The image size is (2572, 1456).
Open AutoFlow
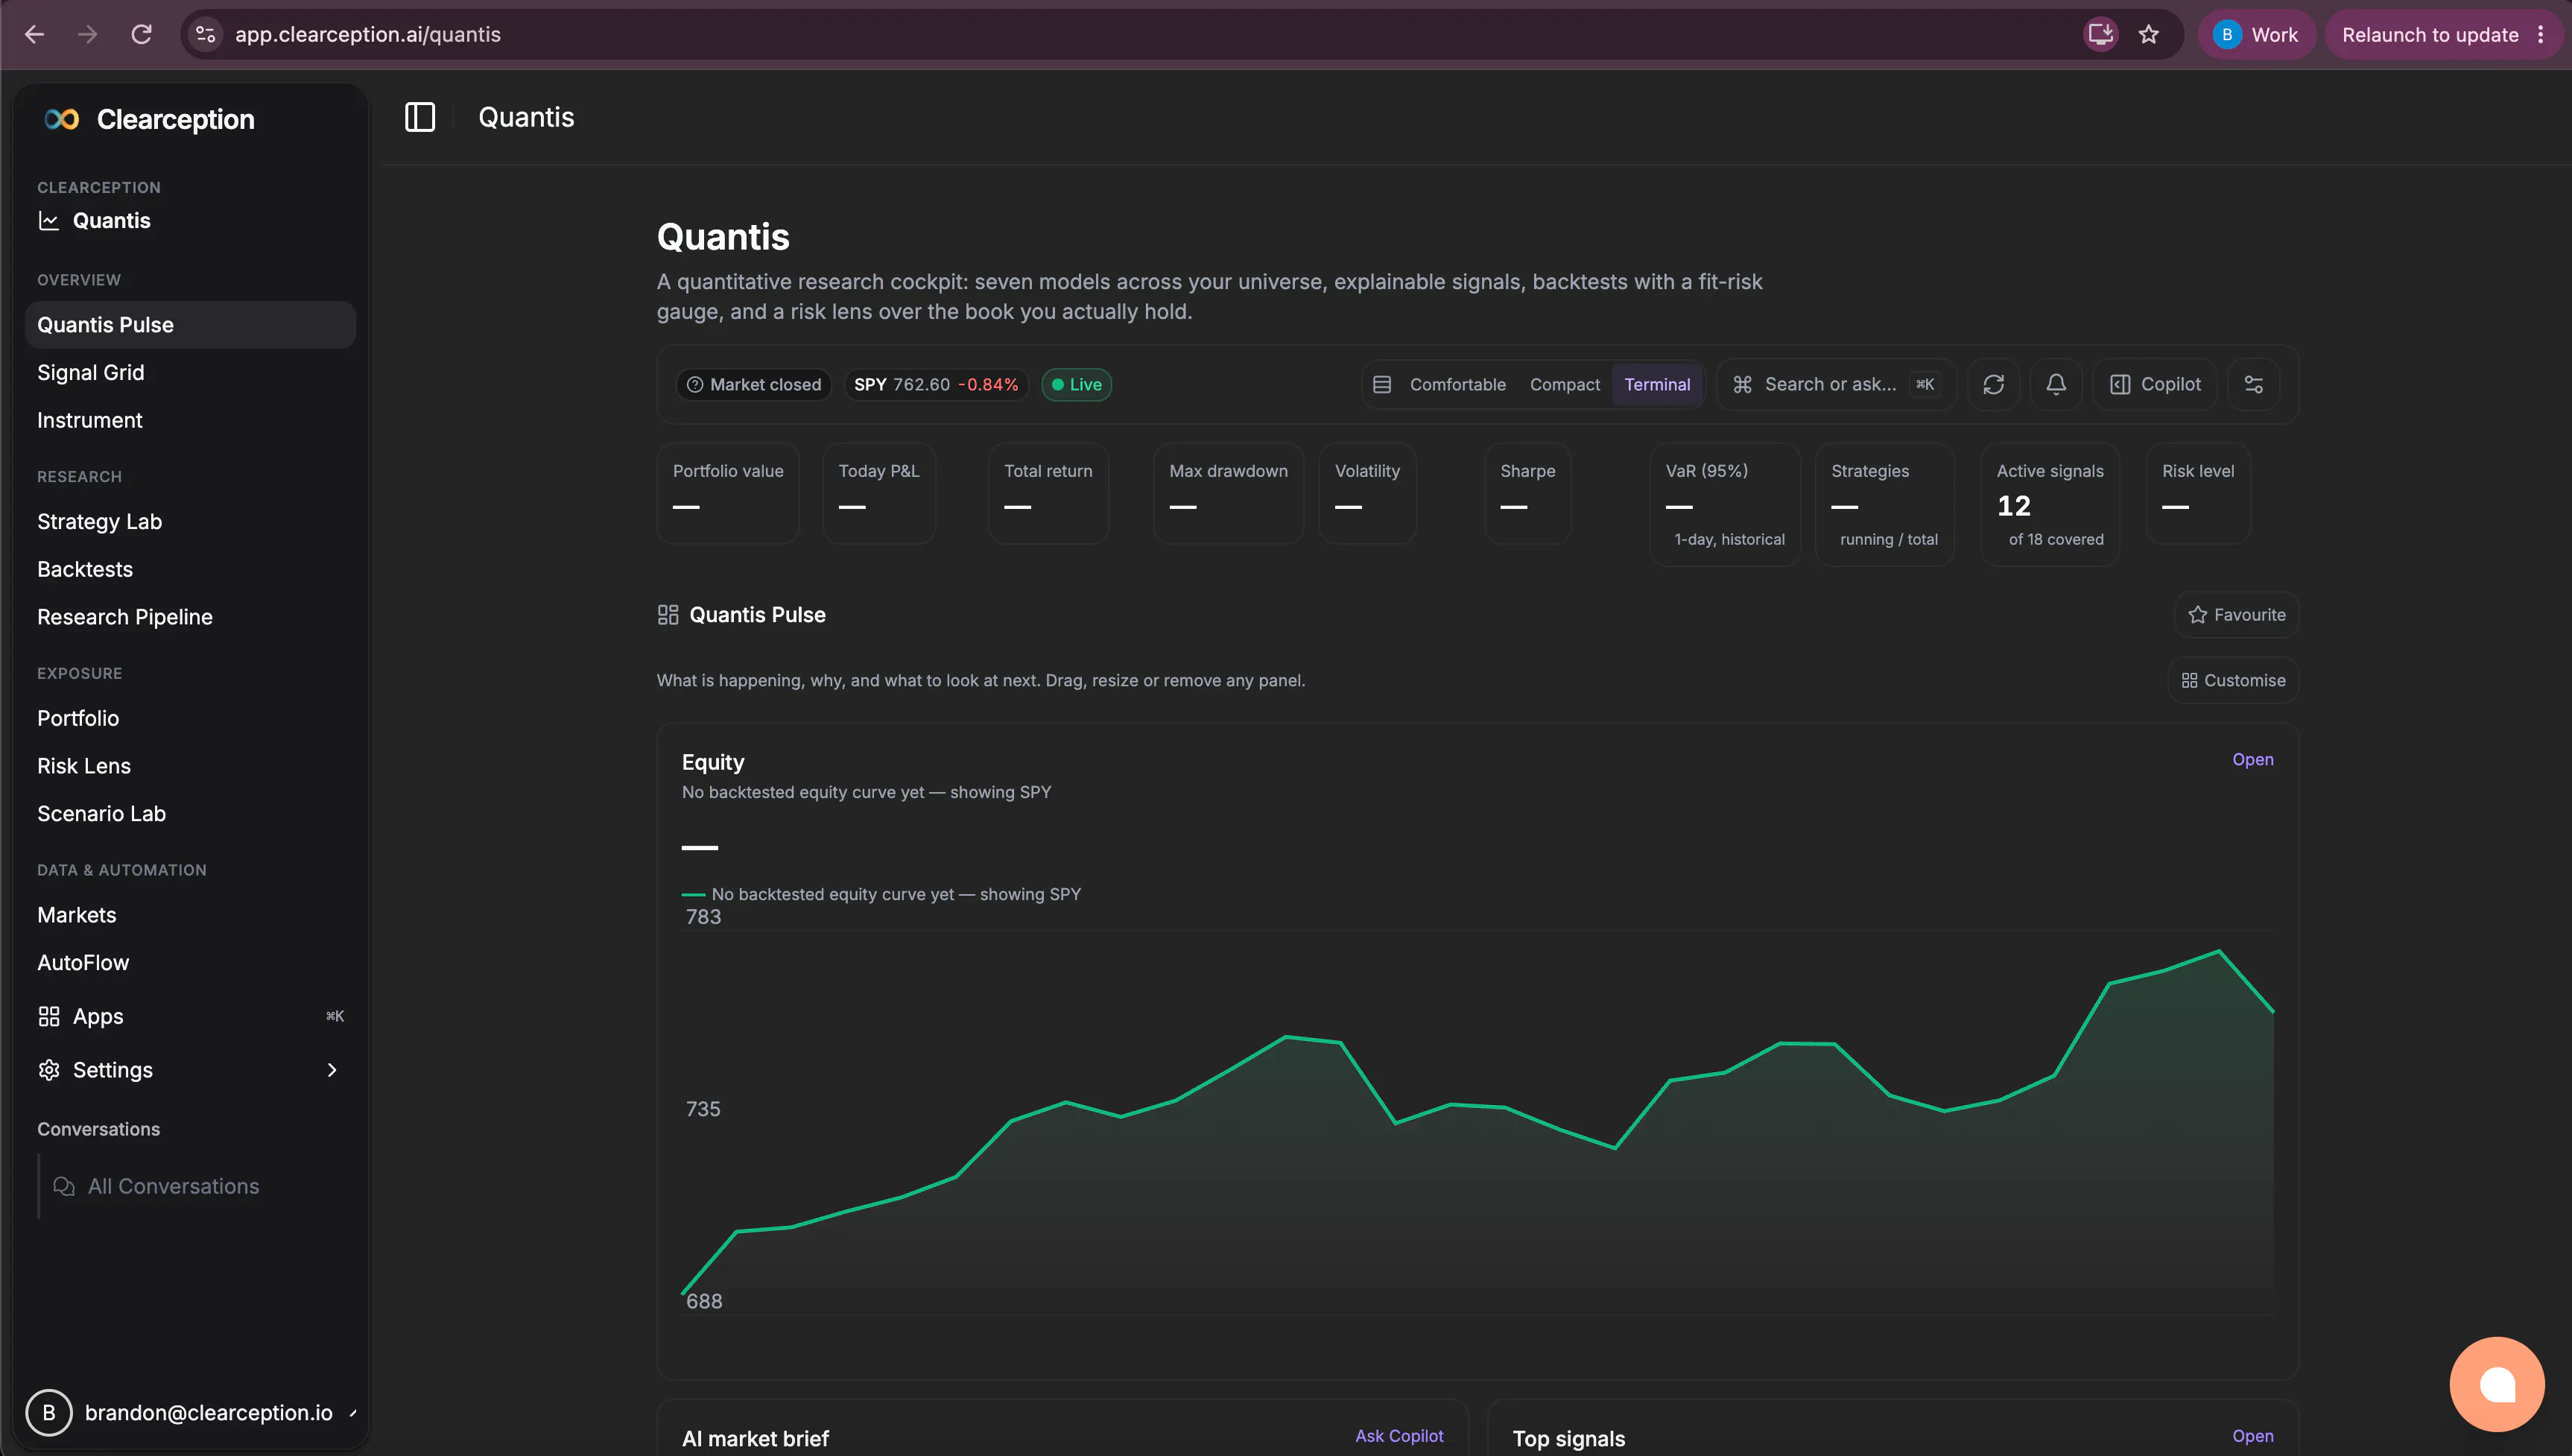tap(190, 963)
